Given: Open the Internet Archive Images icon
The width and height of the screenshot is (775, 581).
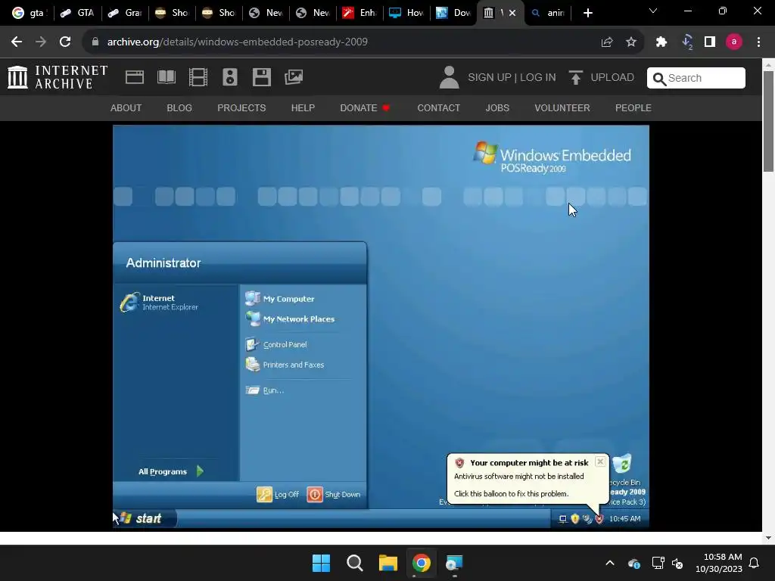Looking at the screenshot, I should pos(294,77).
